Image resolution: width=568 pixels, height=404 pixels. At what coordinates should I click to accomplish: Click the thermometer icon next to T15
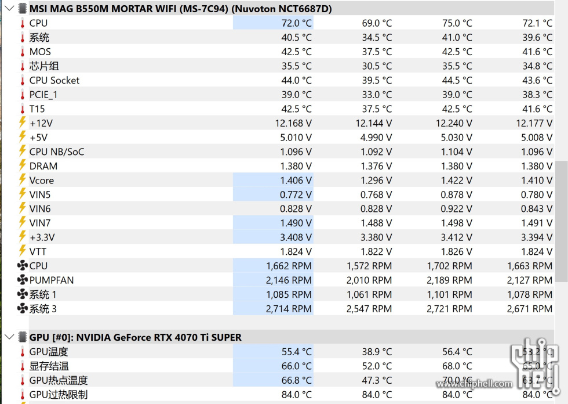(23, 109)
